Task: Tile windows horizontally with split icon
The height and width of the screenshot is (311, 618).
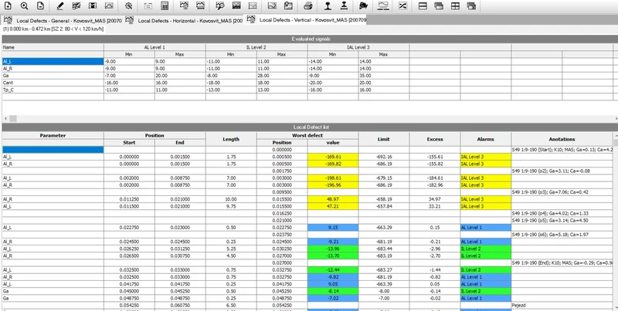Action: pos(423,6)
